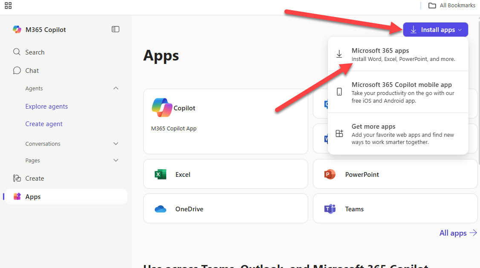Open the Install apps dropdown button
This screenshot has height=268, width=480.
[x=435, y=30]
